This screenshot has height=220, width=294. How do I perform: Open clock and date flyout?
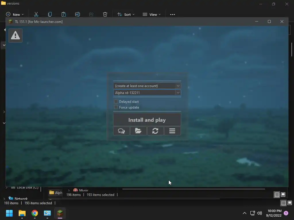(x=274, y=213)
